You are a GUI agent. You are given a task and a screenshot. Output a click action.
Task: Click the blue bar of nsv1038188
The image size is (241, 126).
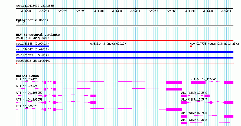pyautogui.click(x=32, y=46)
